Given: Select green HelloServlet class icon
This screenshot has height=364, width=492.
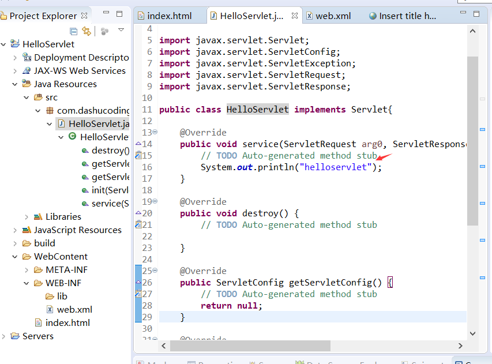Looking at the screenshot, I should (x=73, y=136).
